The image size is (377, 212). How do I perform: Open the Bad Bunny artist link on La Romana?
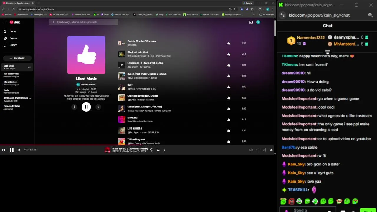[x=133, y=67]
